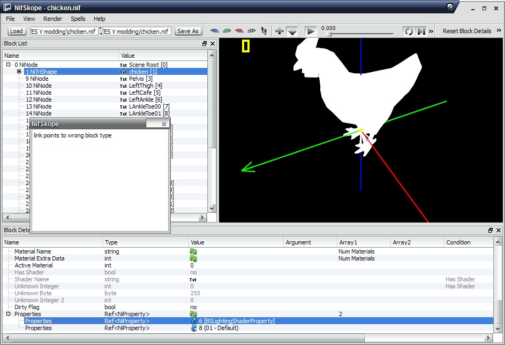Click the Save As button
Image resolution: width=505 pixels, height=345 pixels.
pos(188,31)
